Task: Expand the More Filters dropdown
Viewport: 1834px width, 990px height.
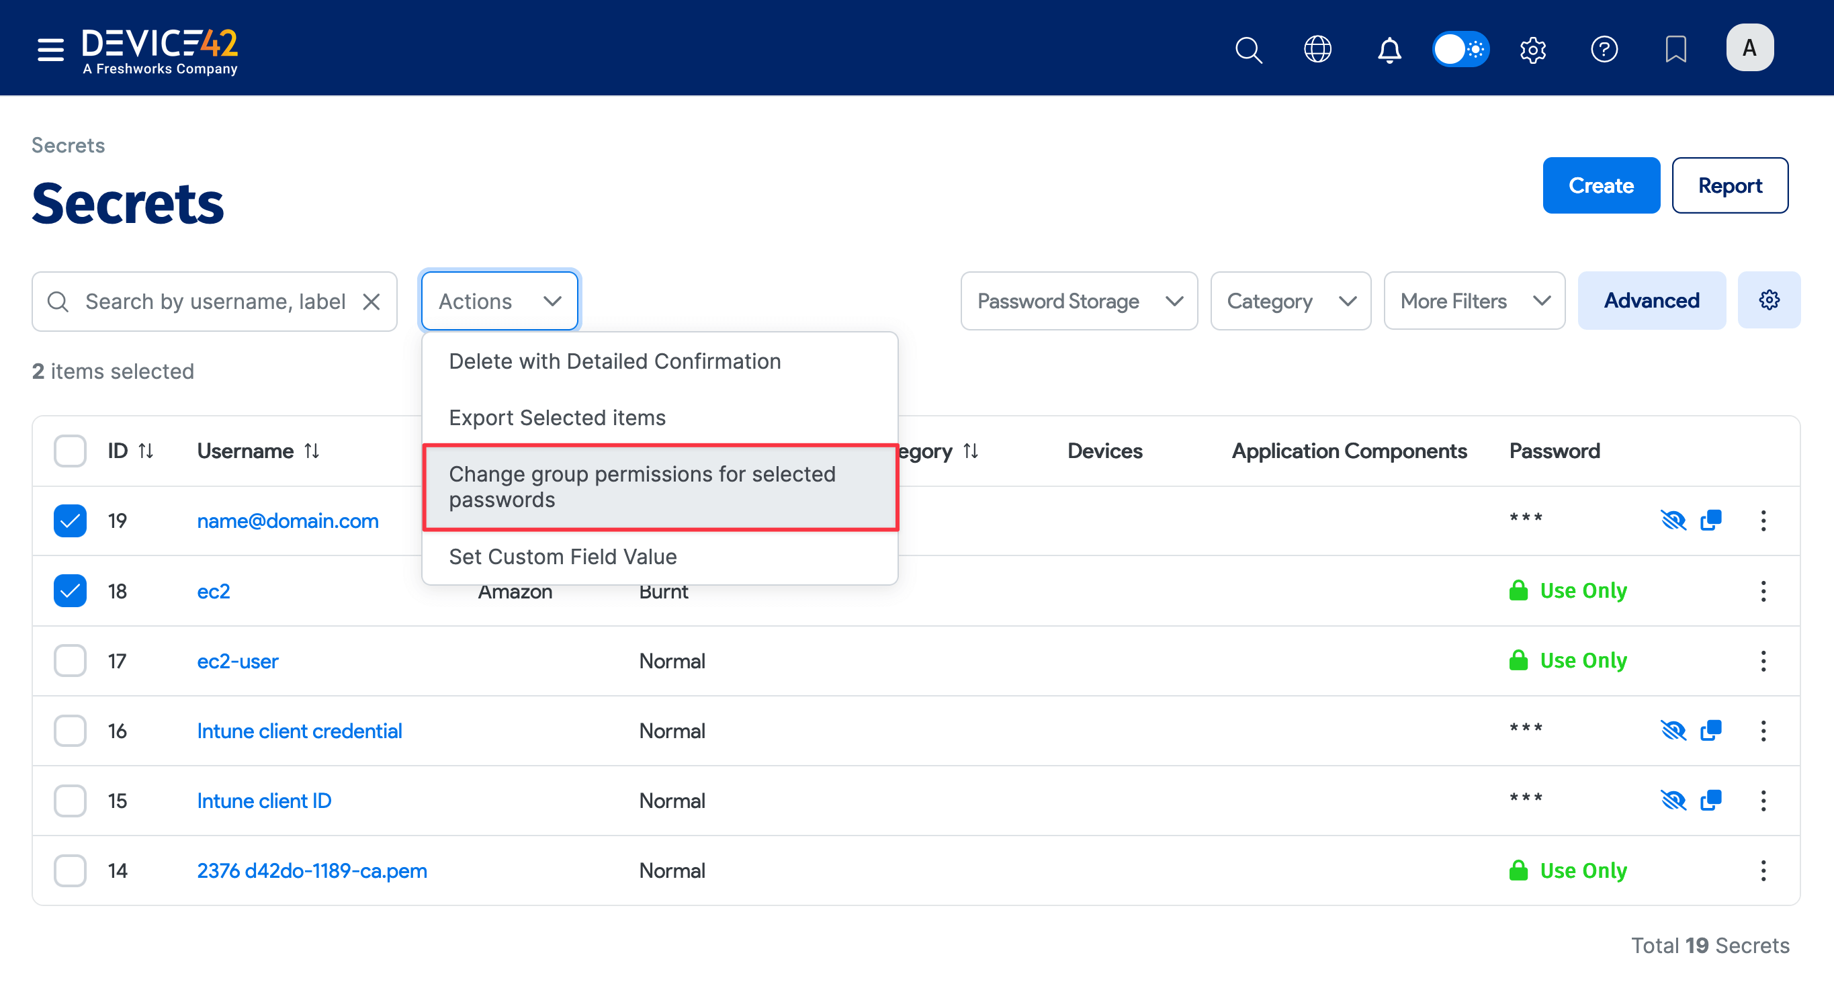Action: (x=1474, y=301)
